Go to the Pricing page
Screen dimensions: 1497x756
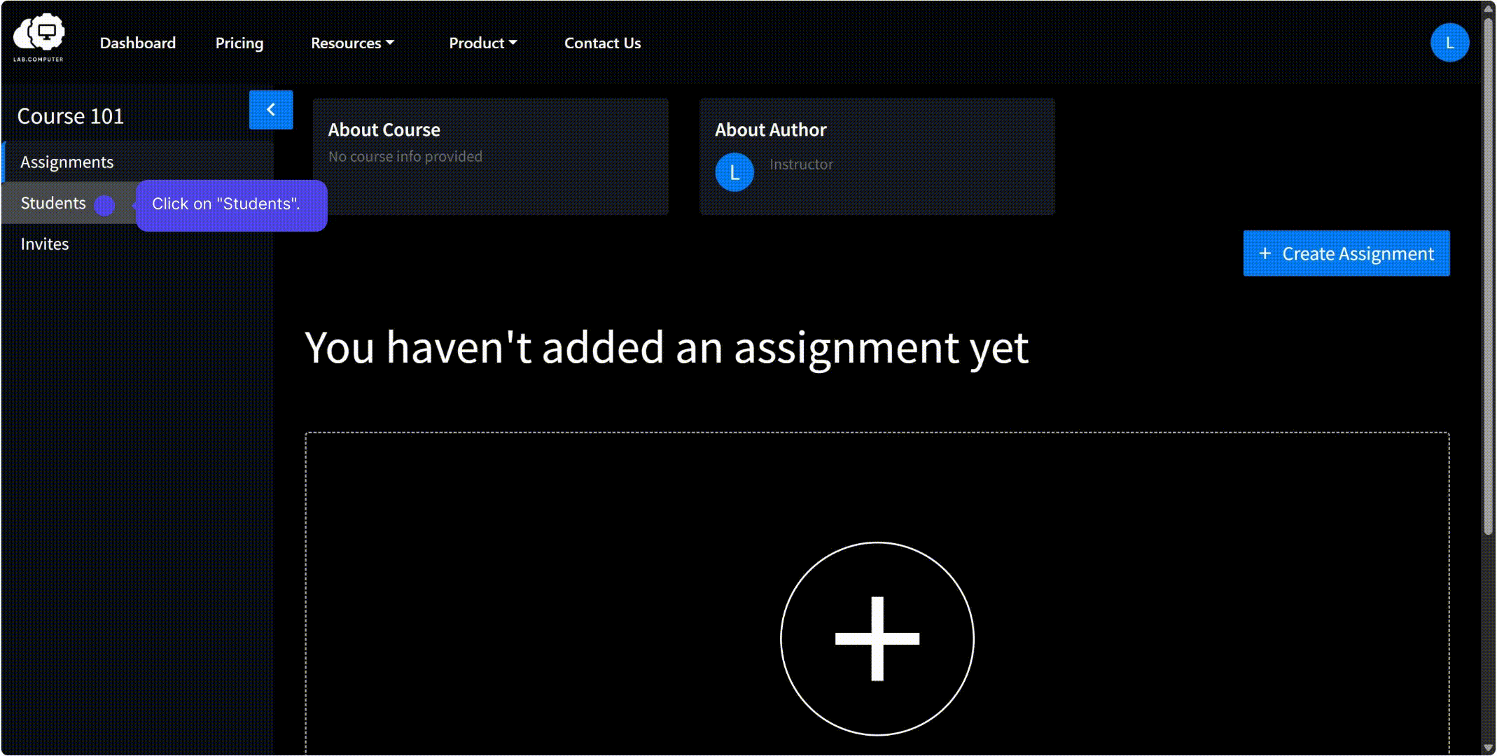[x=239, y=43]
